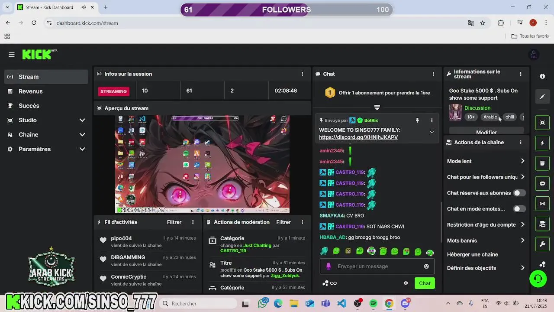
Task: Select Stream in left navigation
Action: point(47,77)
